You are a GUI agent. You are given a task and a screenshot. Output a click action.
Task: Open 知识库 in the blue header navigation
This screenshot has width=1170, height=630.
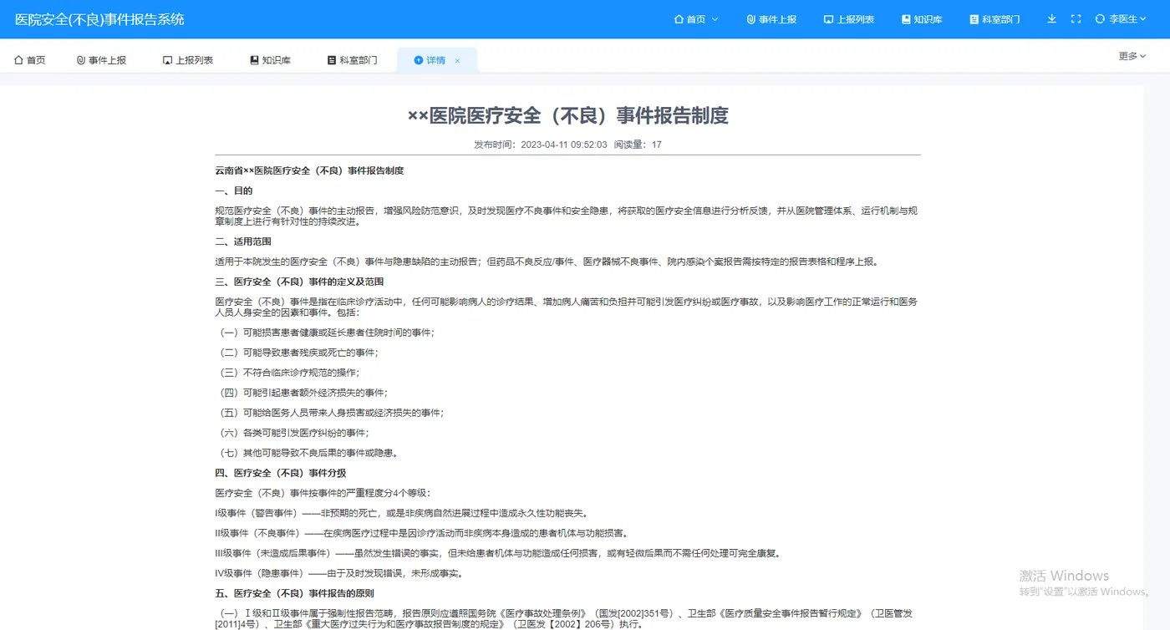(922, 19)
